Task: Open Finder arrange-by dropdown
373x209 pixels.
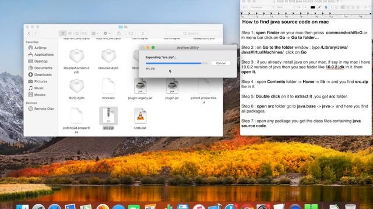Action: [x=95, y=34]
